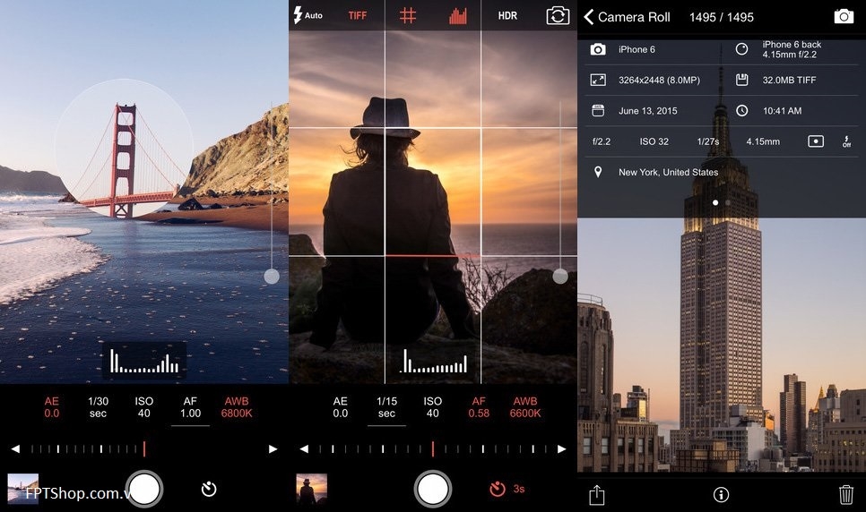Tap the circular focus reticle on bridge

(125, 148)
